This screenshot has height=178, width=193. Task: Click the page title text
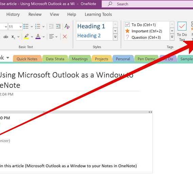[67, 80]
